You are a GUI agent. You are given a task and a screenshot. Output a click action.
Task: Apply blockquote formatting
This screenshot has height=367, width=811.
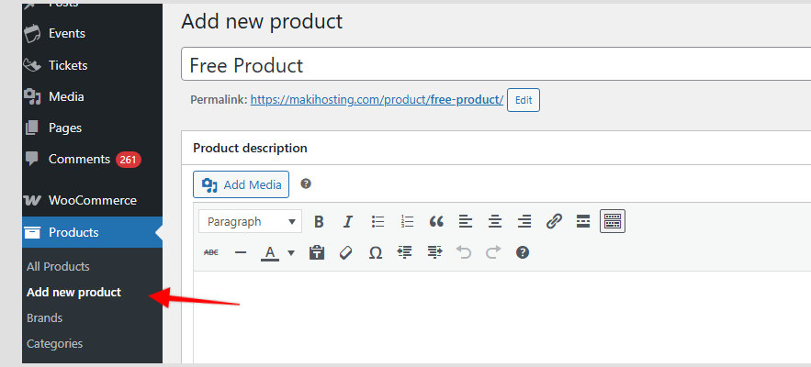[436, 221]
